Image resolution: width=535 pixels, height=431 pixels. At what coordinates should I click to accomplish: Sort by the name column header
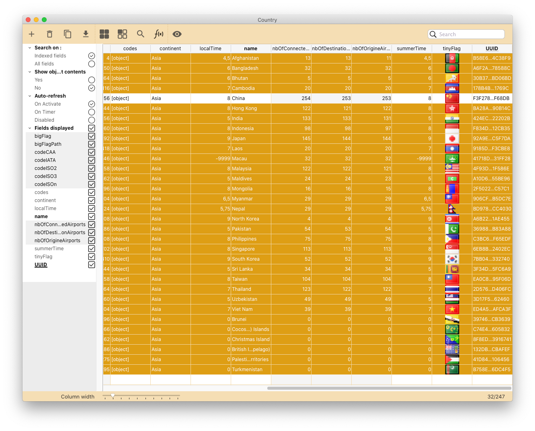coord(251,49)
